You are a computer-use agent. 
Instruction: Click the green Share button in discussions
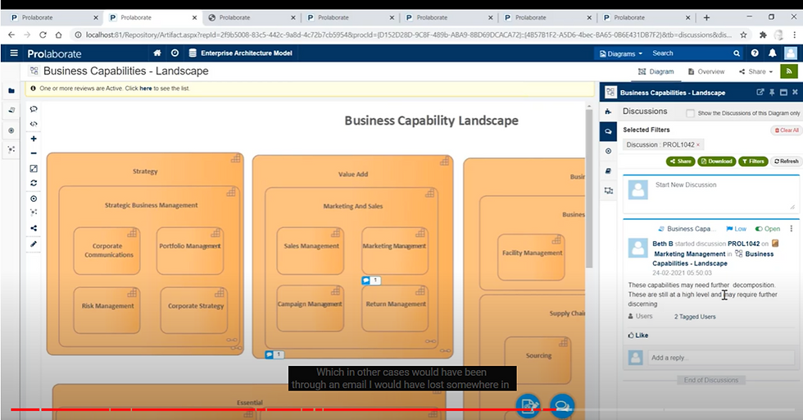681,161
